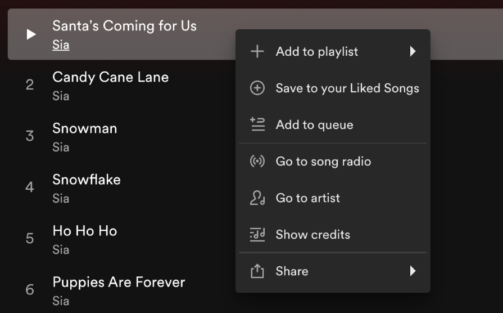Expand the Add to playlist submenu arrow
Image resolution: width=503 pixels, height=313 pixels.
click(x=413, y=52)
